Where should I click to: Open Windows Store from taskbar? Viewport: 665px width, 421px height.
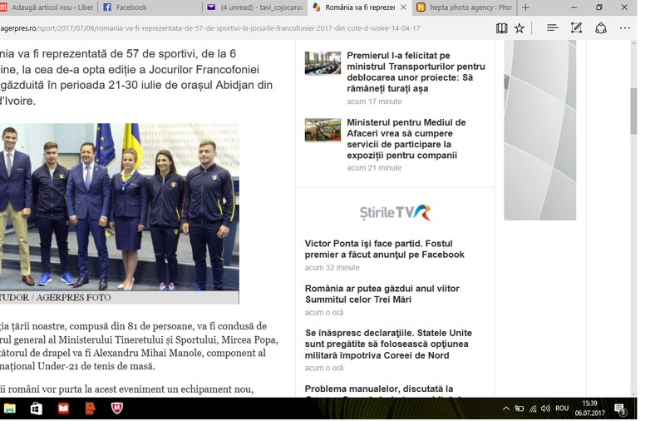36,409
